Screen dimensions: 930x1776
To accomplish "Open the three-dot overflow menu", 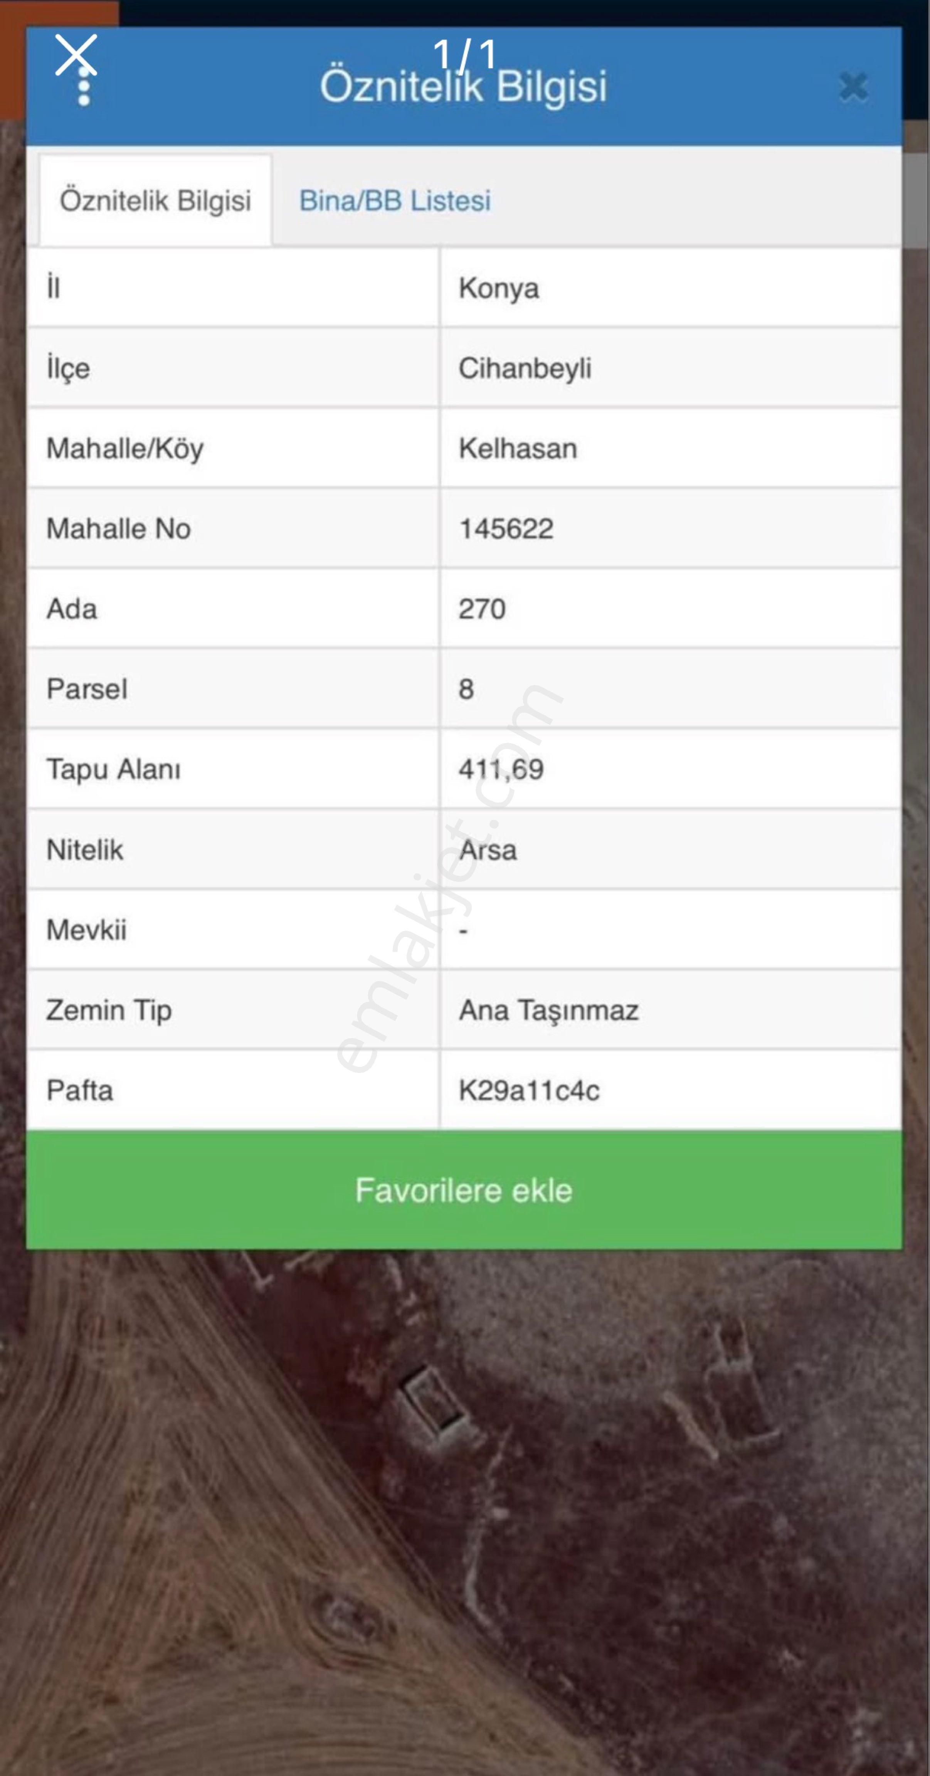I will 84,92.
